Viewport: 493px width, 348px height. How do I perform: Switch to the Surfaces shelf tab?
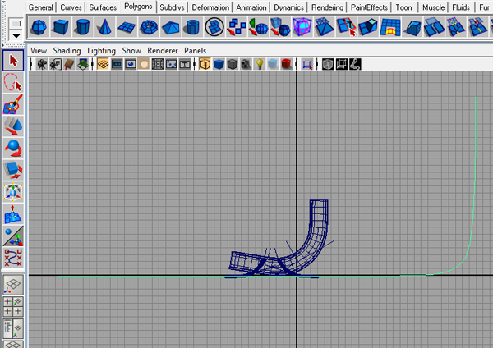pos(103,7)
